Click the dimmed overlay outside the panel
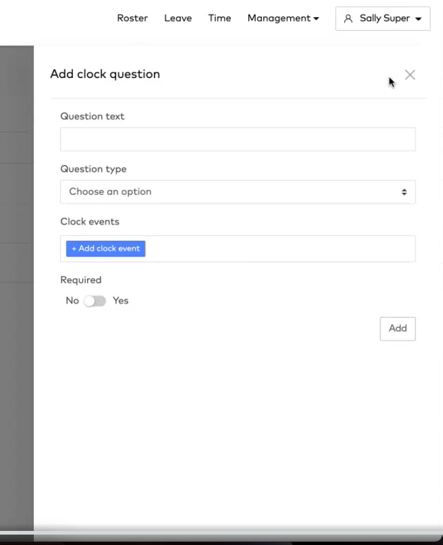This screenshot has height=545, width=443. tap(17, 278)
